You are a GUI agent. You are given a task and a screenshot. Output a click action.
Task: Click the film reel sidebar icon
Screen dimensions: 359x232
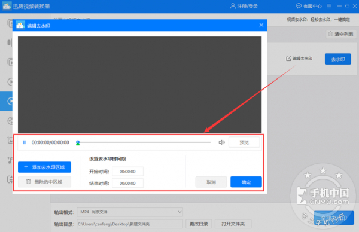(10, 121)
